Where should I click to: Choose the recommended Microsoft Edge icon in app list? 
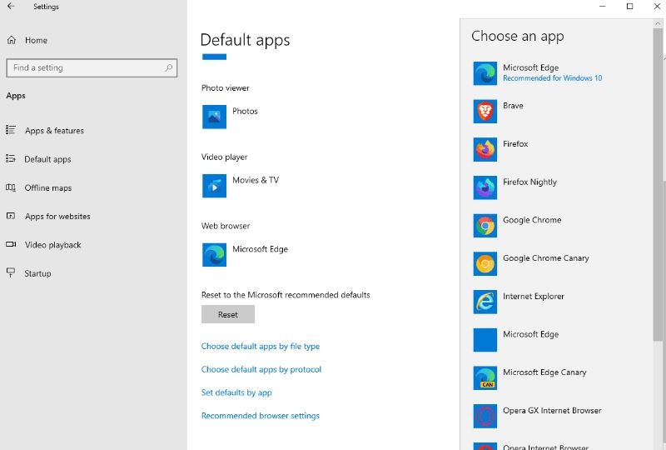[485, 73]
